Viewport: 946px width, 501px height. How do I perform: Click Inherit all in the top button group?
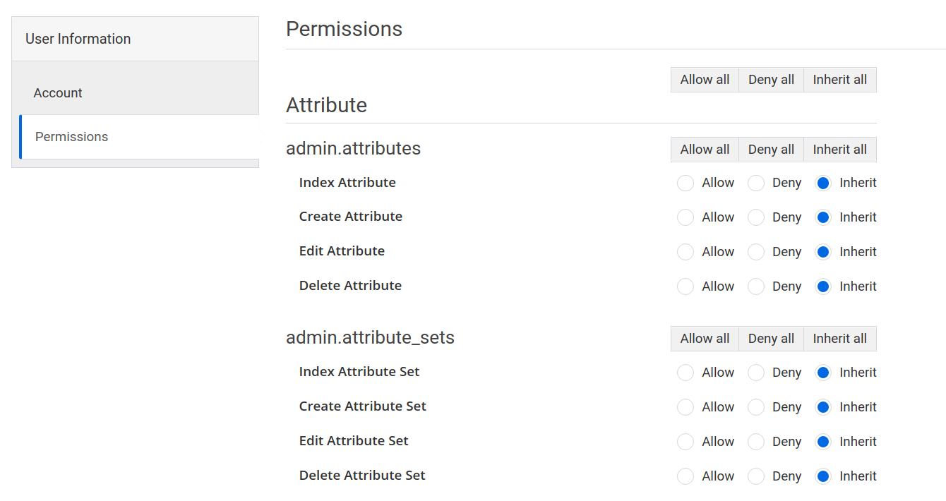[x=839, y=79]
